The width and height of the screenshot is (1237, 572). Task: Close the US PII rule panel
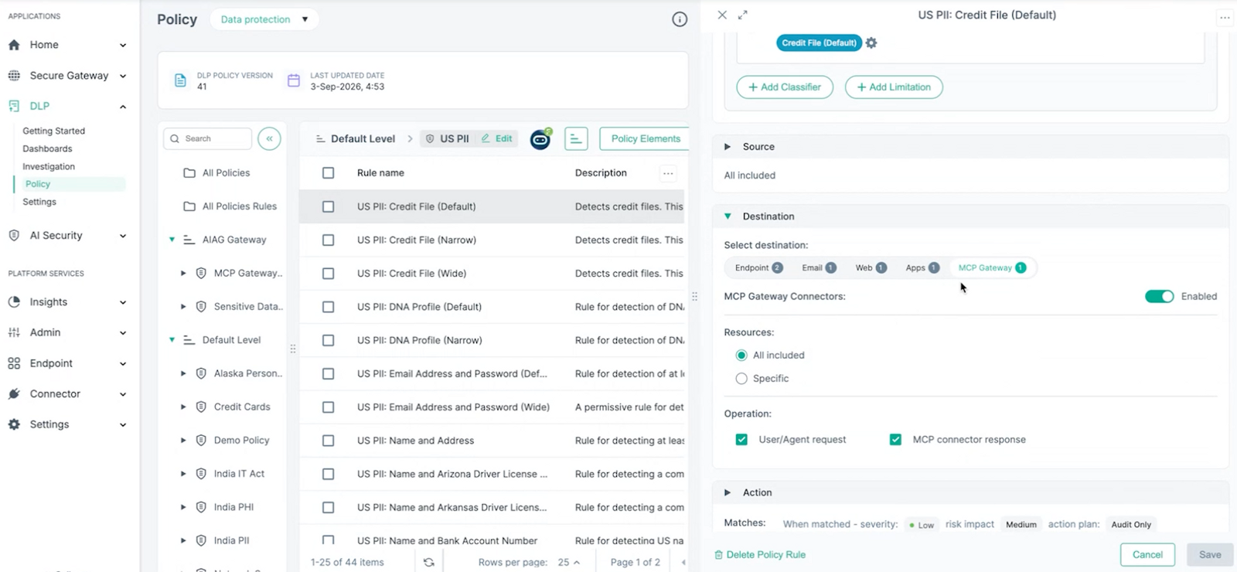click(x=722, y=15)
